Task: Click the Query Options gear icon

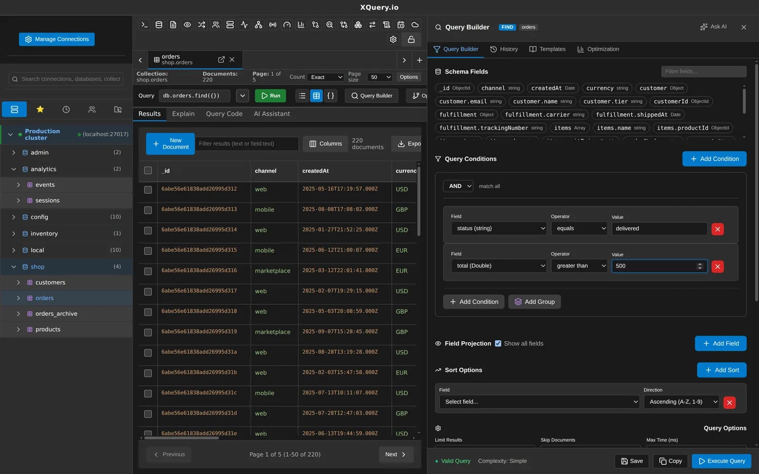Action: (x=438, y=428)
